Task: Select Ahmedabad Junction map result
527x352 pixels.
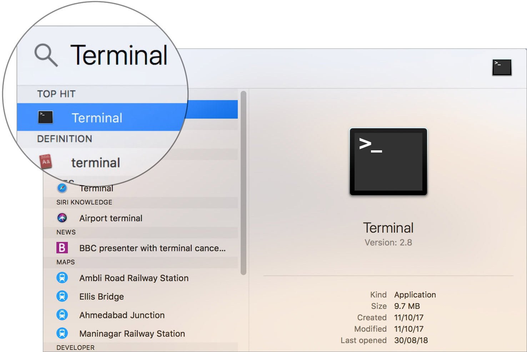Action: [140, 315]
